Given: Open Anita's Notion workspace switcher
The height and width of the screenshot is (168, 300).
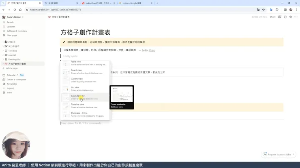Looking at the screenshot, I should [x=14, y=17].
